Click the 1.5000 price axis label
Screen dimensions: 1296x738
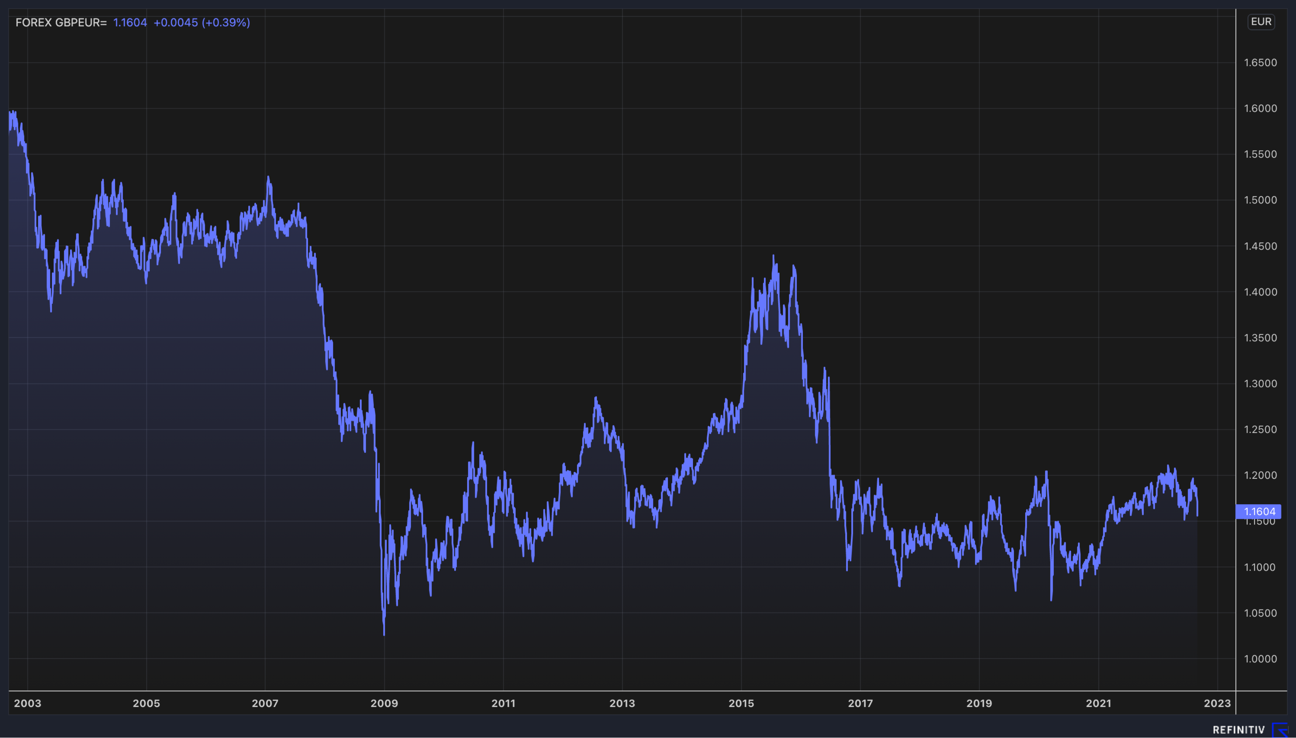pyautogui.click(x=1260, y=200)
